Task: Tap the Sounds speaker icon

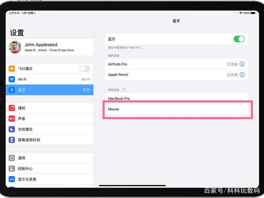Action: point(11,118)
